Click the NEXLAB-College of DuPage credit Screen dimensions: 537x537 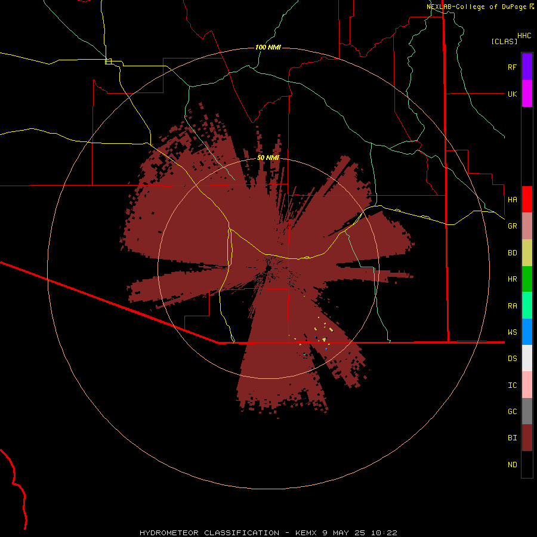[x=480, y=7]
